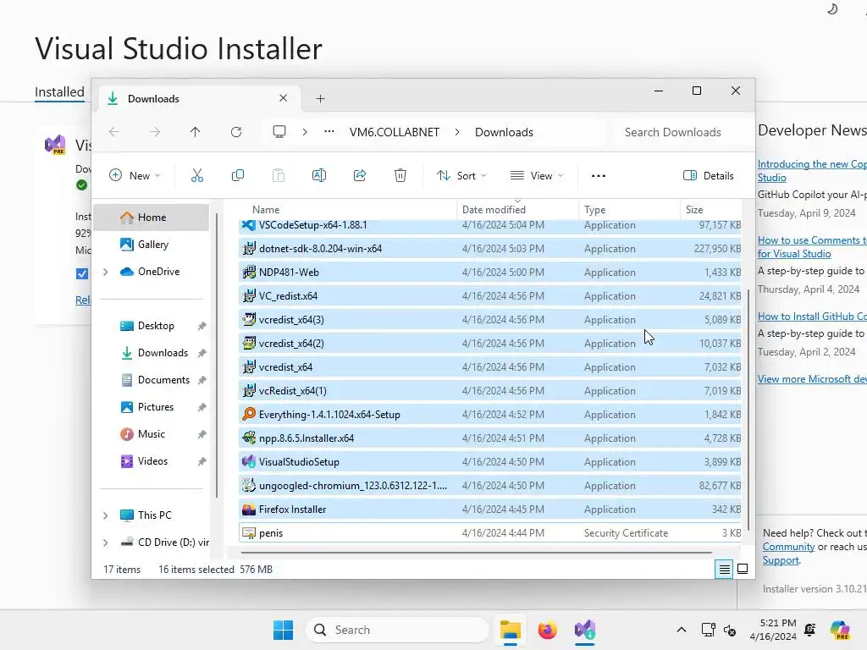Switch to large thumbnails view icon

[x=743, y=569]
